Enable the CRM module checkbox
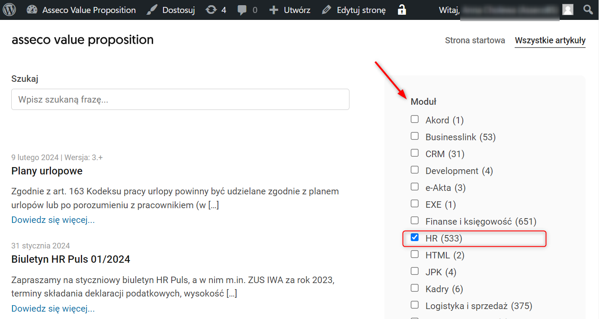This screenshot has height=319, width=599. point(415,153)
